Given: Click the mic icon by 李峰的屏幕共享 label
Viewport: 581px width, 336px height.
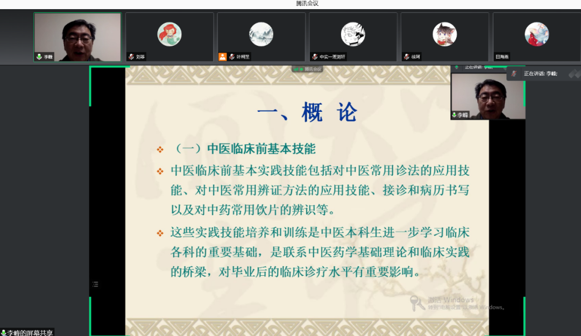Looking at the screenshot, I should [4, 332].
